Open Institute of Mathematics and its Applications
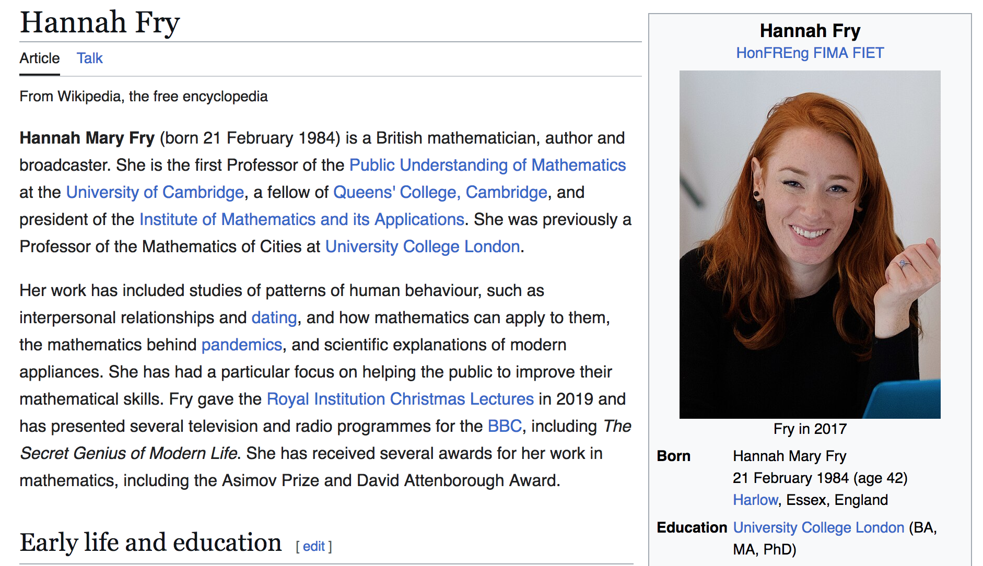The height and width of the screenshot is (566, 983). (x=302, y=219)
